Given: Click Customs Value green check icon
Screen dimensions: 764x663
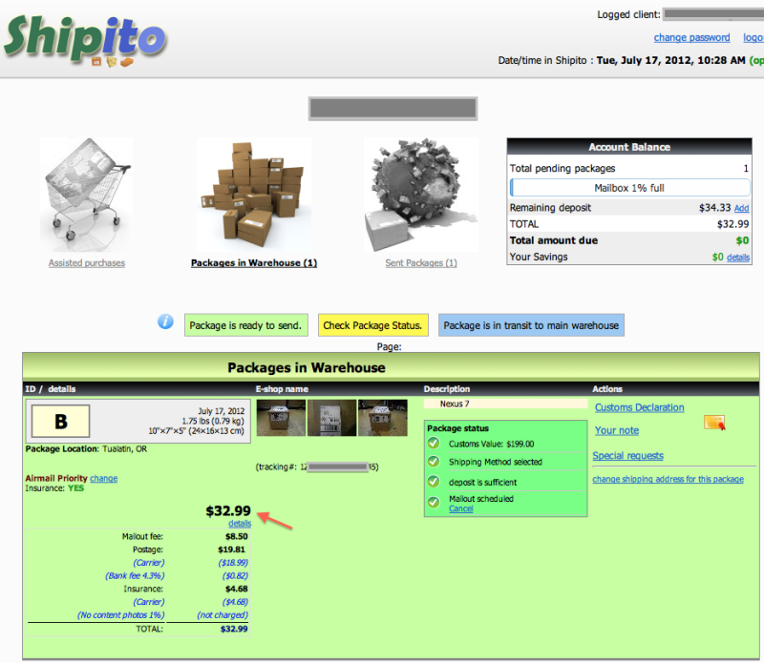Looking at the screenshot, I should coord(434,443).
